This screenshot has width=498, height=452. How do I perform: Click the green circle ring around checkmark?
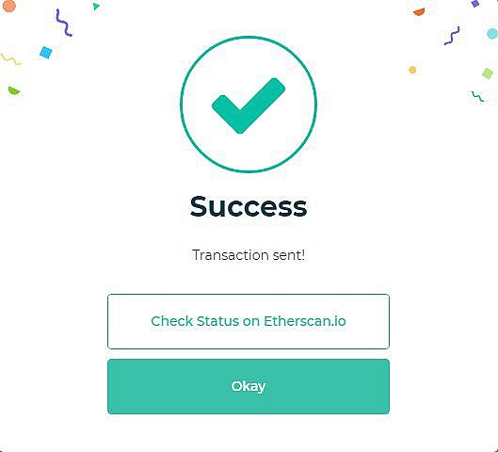pos(249,38)
